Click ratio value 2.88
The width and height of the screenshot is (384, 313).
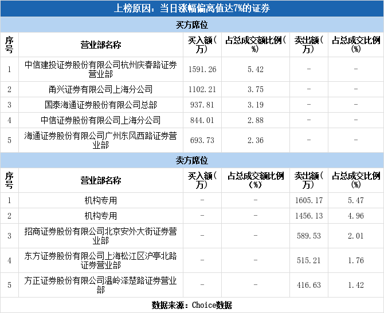256,120
